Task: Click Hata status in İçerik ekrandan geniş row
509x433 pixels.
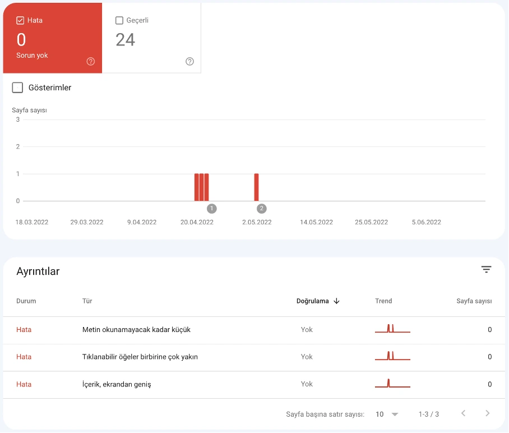Action: pyautogui.click(x=24, y=384)
